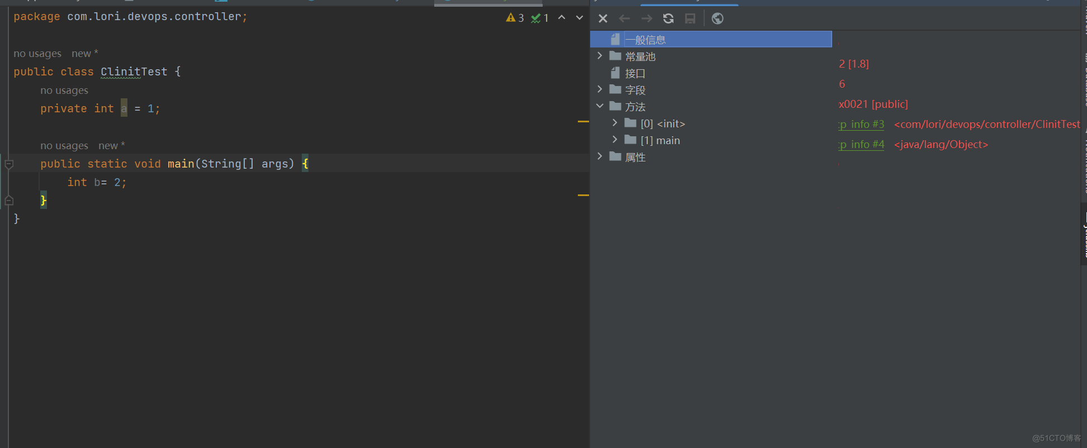Image resolution: width=1087 pixels, height=448 pixels.
Task: Click the lower yellow warning stripe on editor scrollbar
Action: click(x=583, y=195)
